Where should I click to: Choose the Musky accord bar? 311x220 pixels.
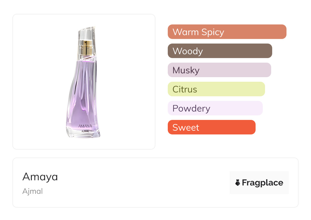click(x=219, y=70)
